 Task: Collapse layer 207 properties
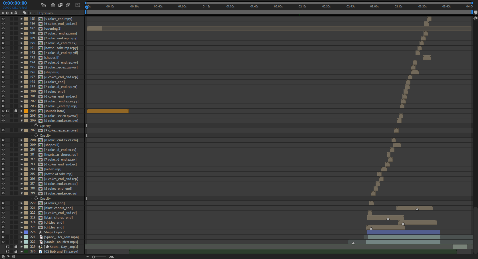coord(22,130)
